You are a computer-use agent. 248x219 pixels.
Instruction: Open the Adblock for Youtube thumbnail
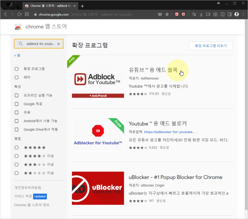click(98, 82)
